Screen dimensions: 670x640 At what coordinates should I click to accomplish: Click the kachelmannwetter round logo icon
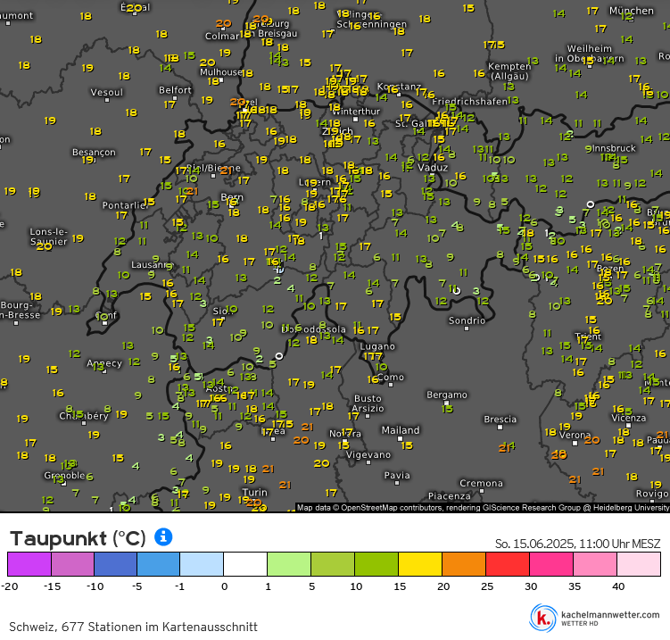[542, 617]
